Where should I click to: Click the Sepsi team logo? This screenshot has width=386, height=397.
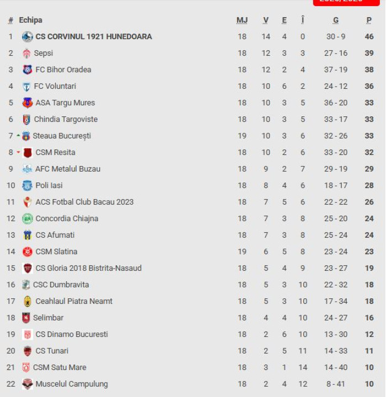pyautogui.click(x=26, y=53)
